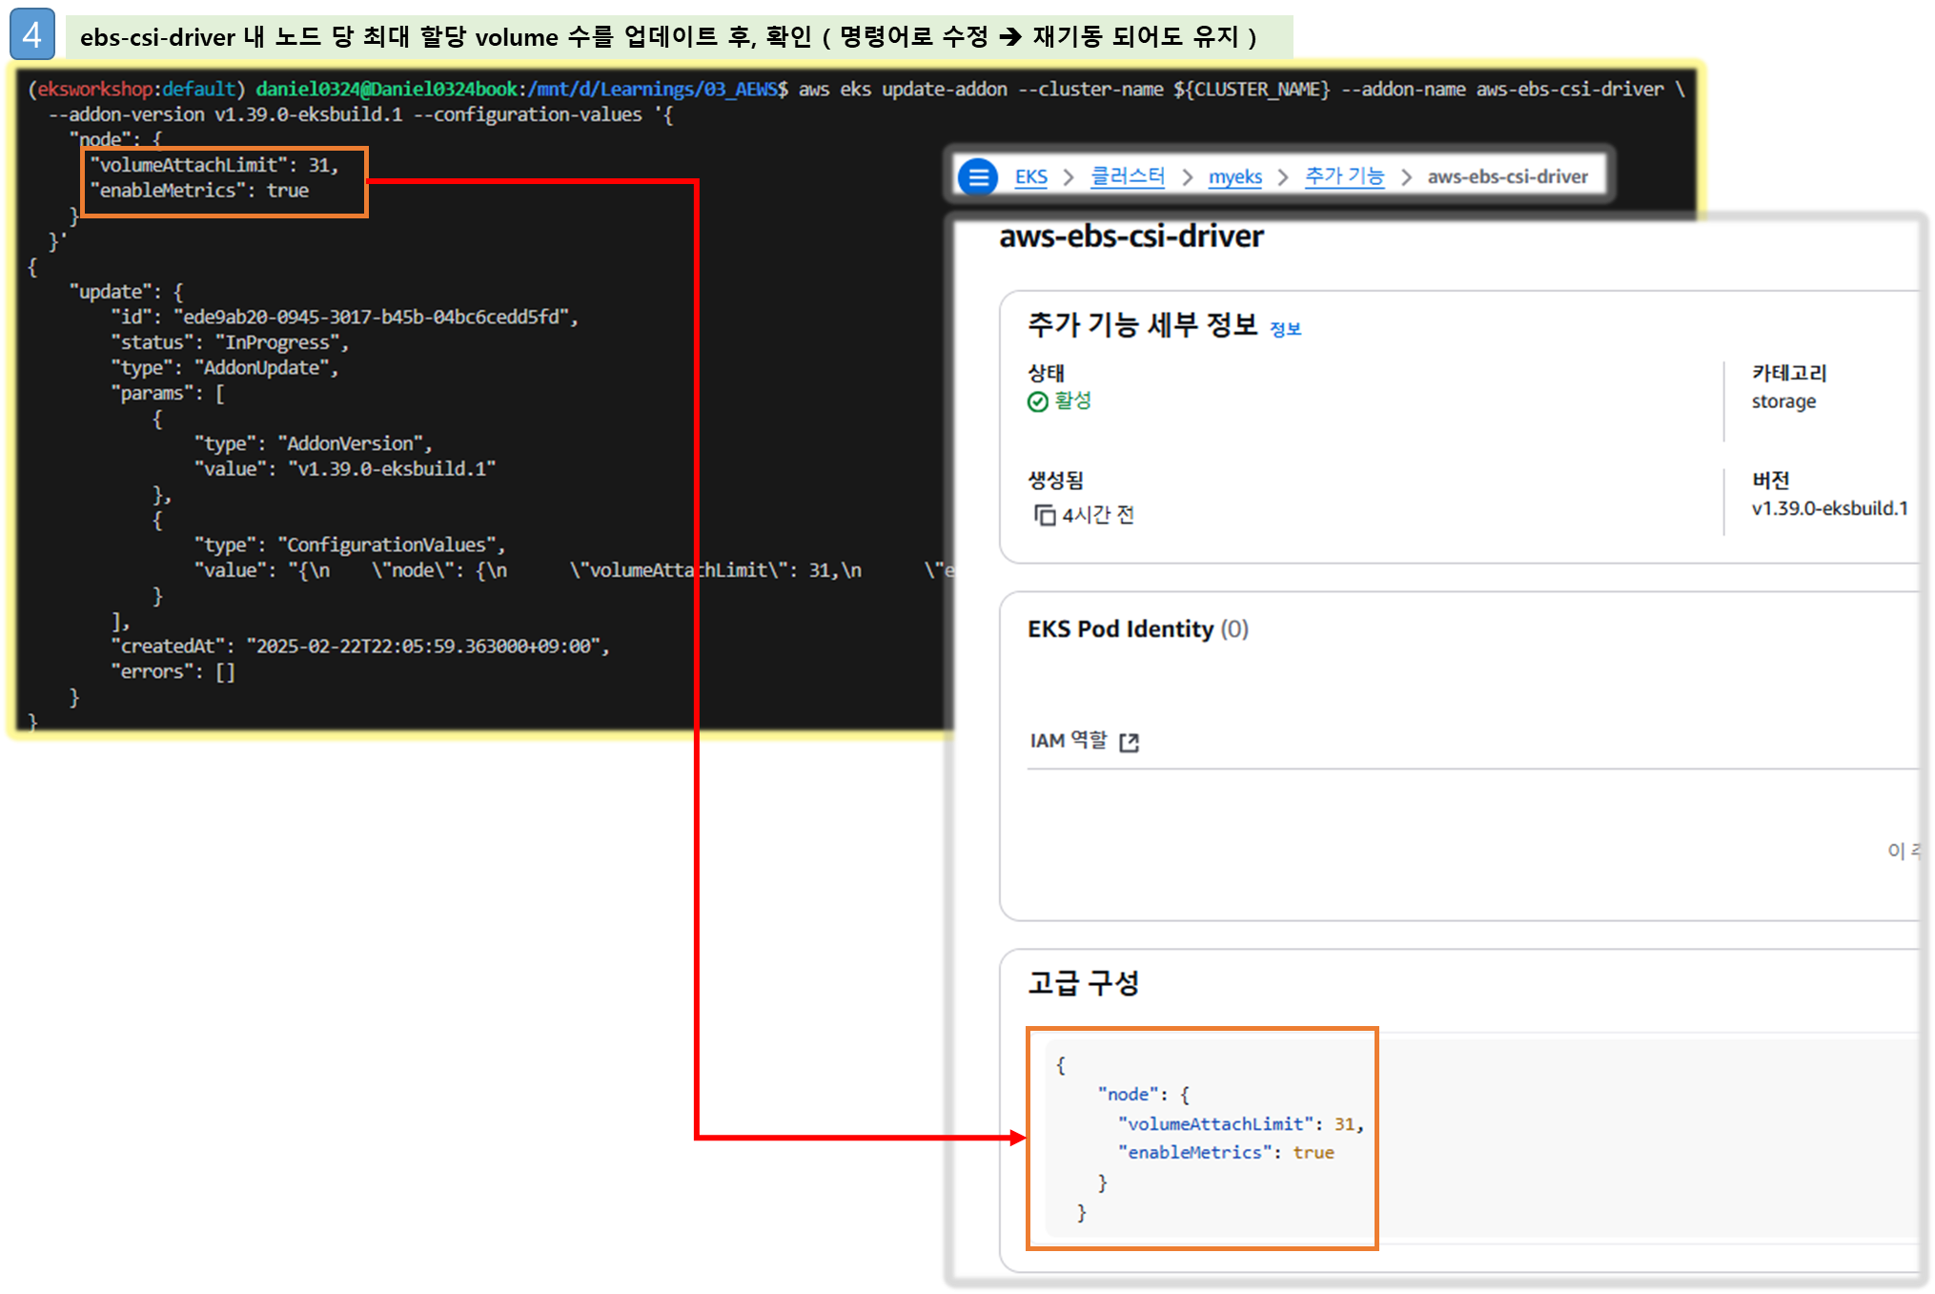
Task: Click the chevron after the EKS breadcrumb
Action: [x=1069, y=177]
